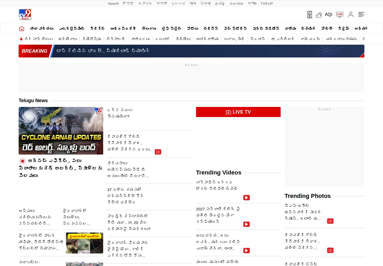The width and height of the screenshot is (383, 266).
Task: Switch to the Malayalam edition link
Action: [236, 3]
